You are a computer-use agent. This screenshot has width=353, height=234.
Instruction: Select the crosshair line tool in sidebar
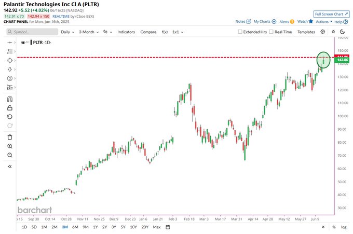(x=10, y=43)
